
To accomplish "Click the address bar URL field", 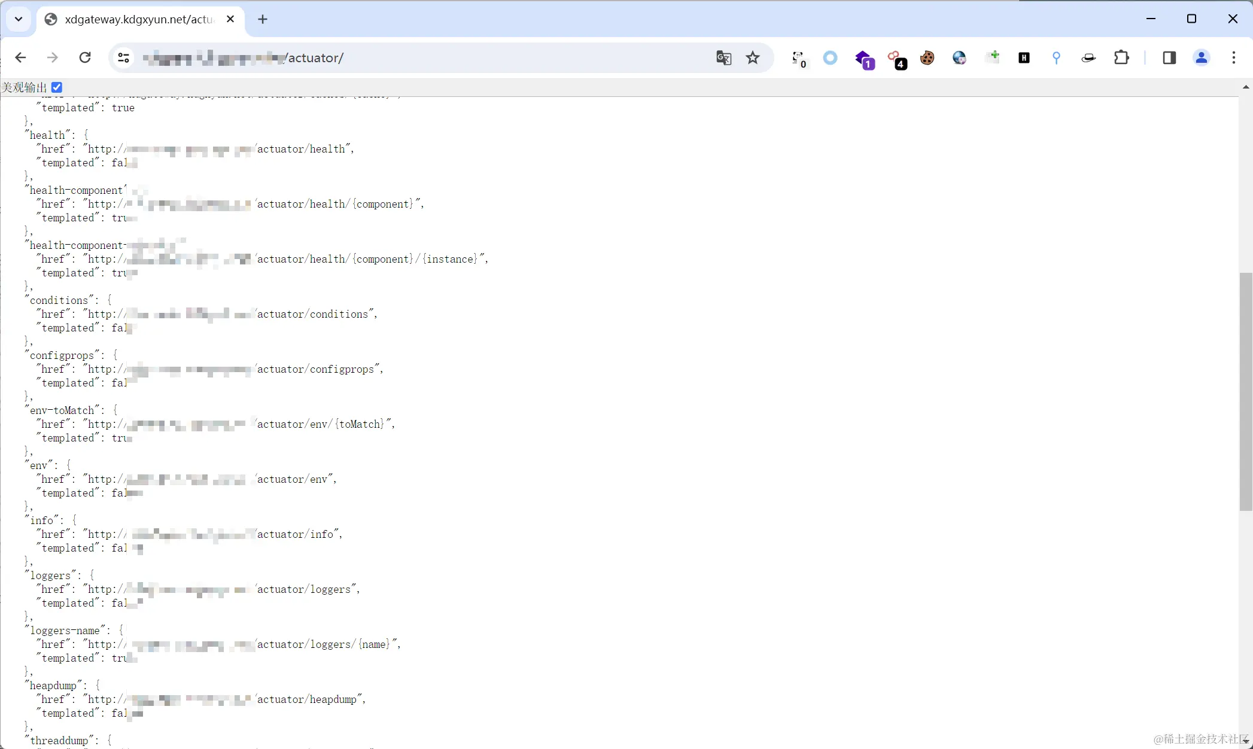I will click(x=419, y=58).
